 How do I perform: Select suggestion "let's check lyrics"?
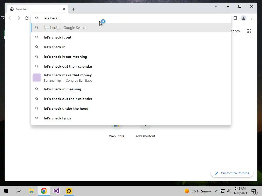(131, 118)
